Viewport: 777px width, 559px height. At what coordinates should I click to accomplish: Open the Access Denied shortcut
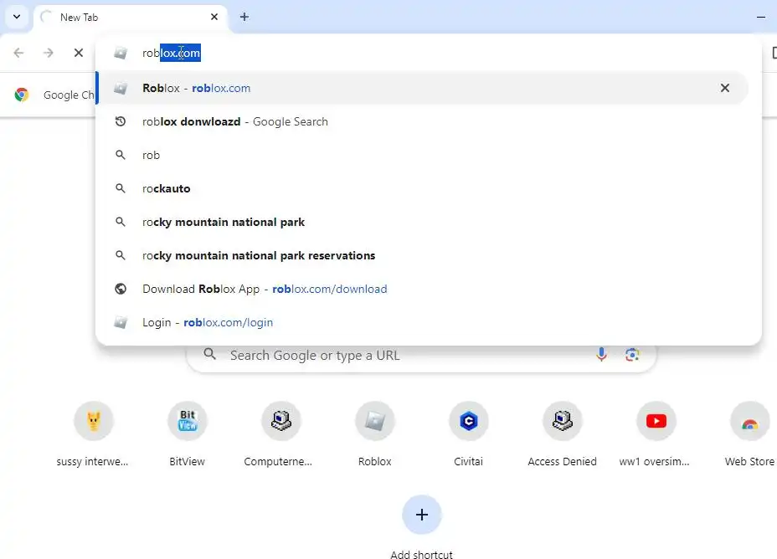[562, 434]
